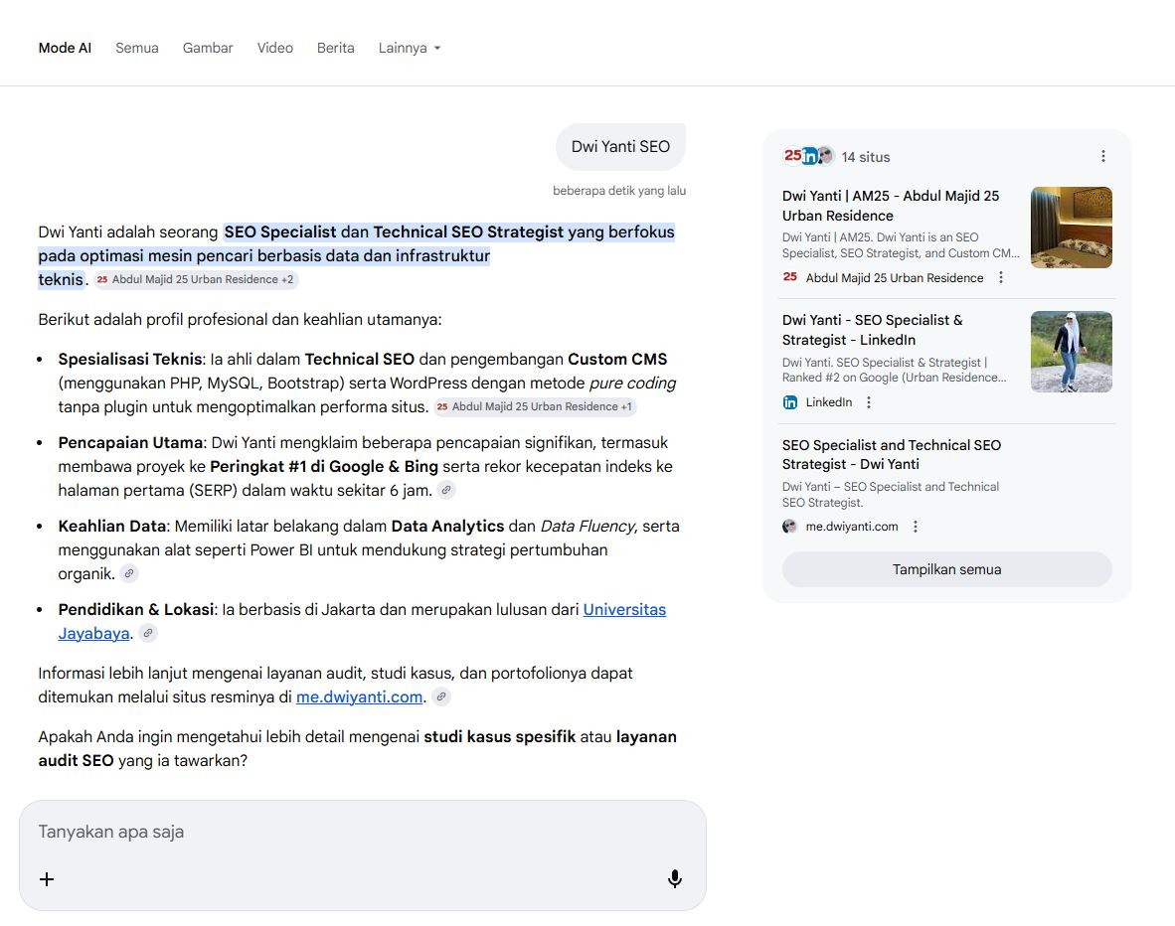
Task: Click the plus icon to attach a file
Action: point(46,878)
